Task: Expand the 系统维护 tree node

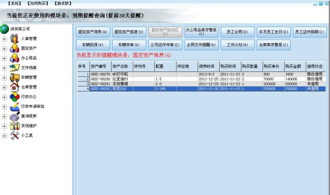Action: [4, 126]
